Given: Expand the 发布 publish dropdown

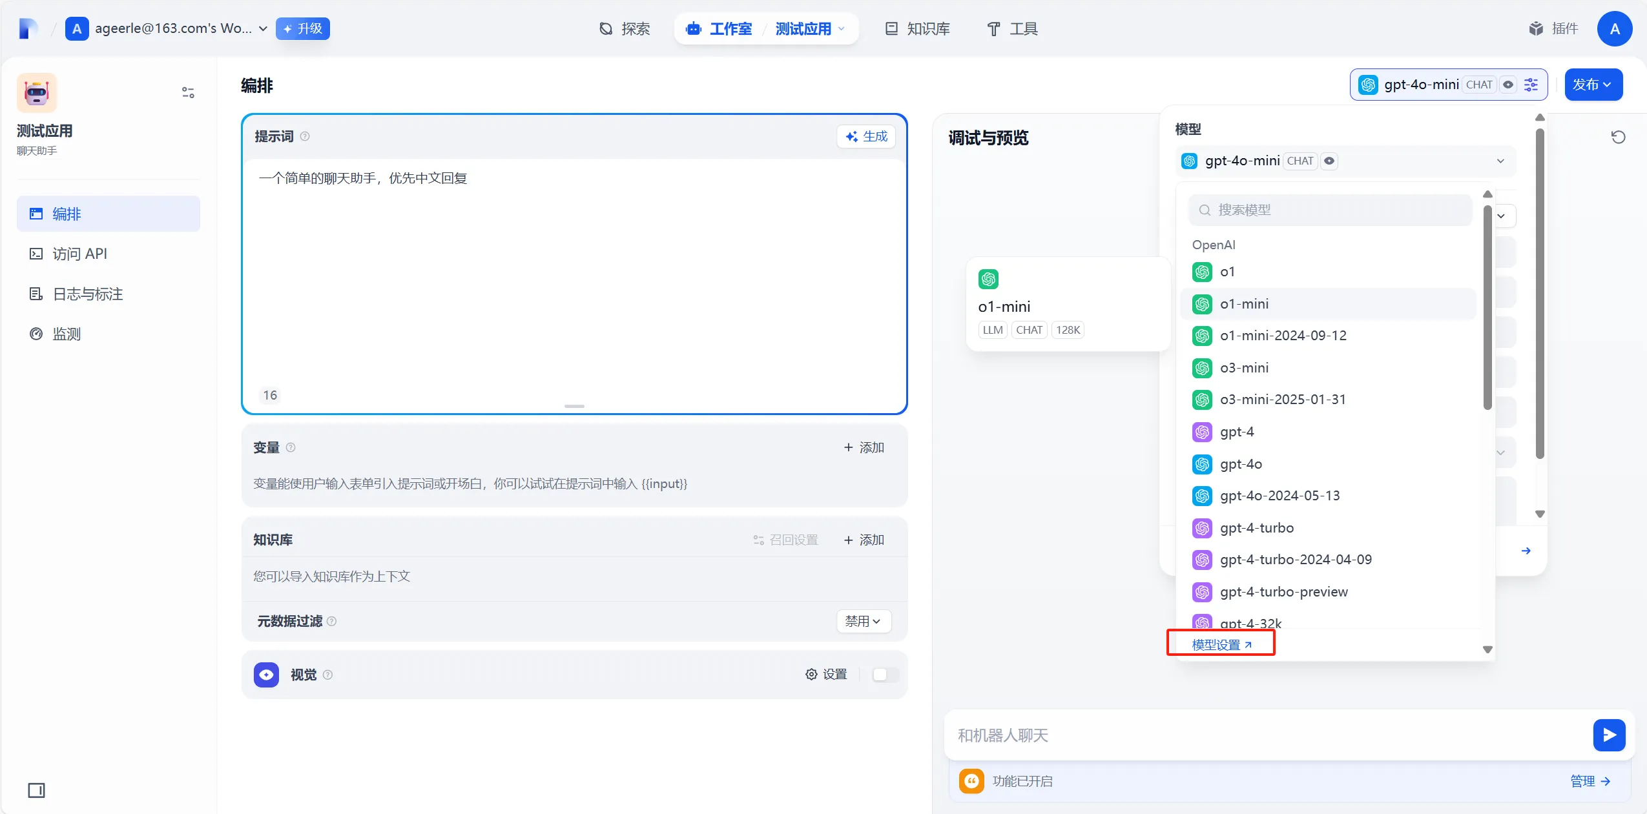Looking at the screenshot, I should pos(1593,85).
